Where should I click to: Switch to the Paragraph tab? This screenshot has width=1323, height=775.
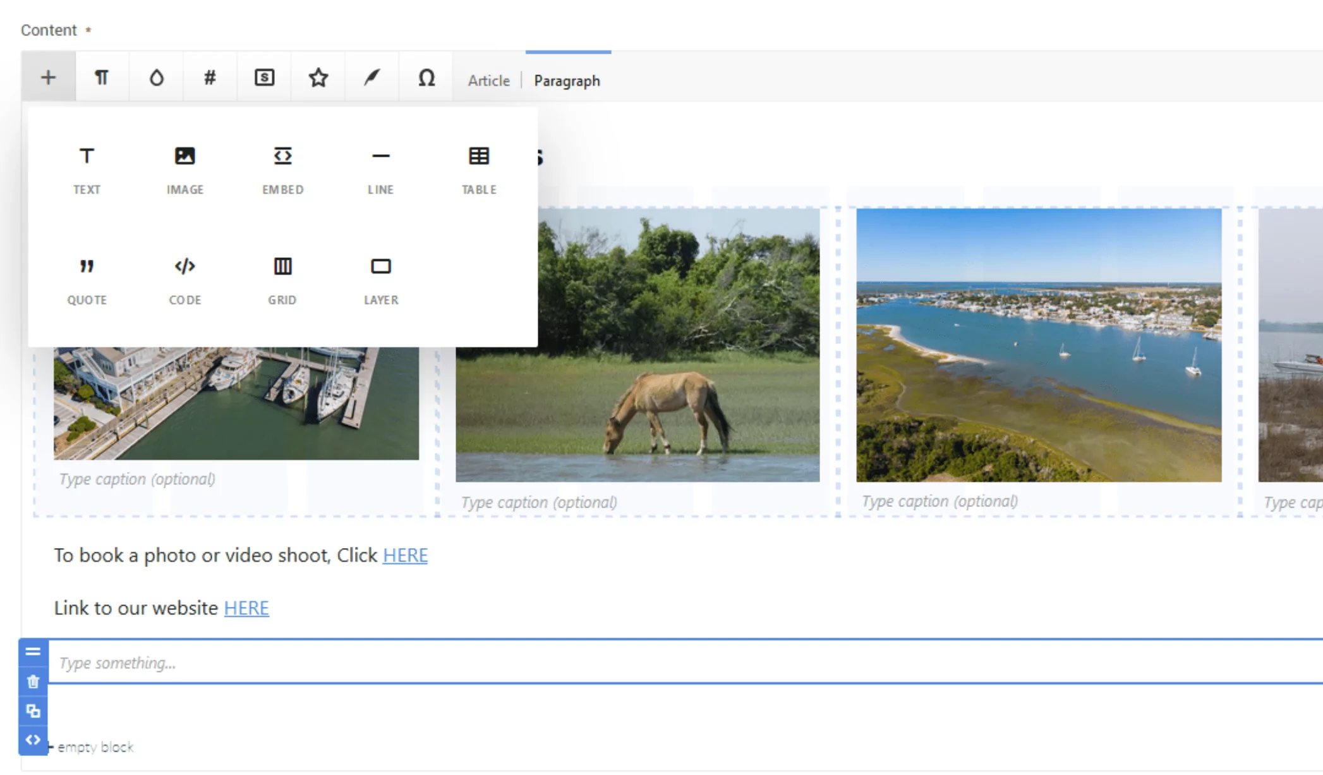click(567, 80)
